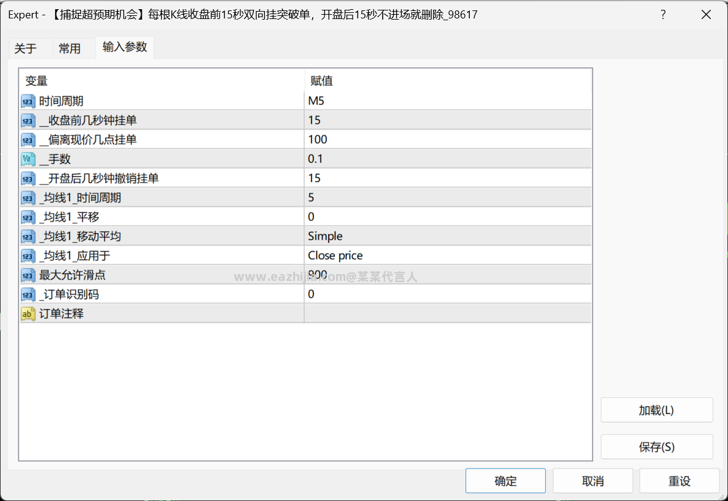Edit the lot size value 0.1
This screenshot has height=501, width=728.
coord(448,159)
